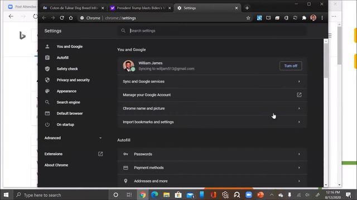Open Microsoft Store from taskbar
Image resolution: width=357 pixels, height=200 pixels.
click(x=178, y=195)
